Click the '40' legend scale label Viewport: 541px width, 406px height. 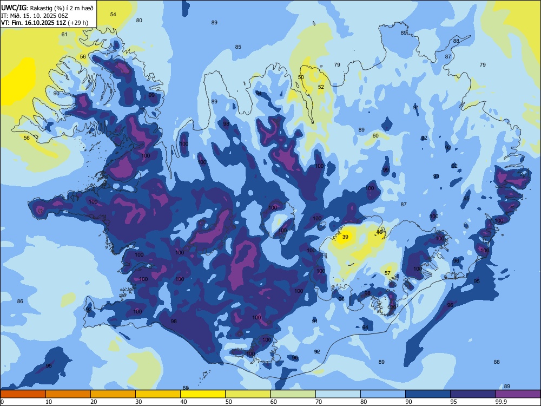(x=183, y=402)
